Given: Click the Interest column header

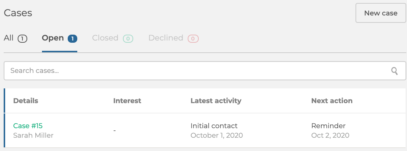Looking at the screenshot, I should [127, 101].
